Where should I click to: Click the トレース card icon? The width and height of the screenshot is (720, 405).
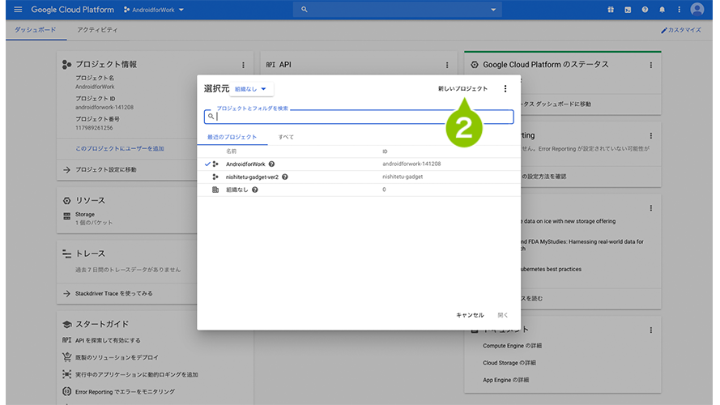pyautogui.click(x=66, y=254)
